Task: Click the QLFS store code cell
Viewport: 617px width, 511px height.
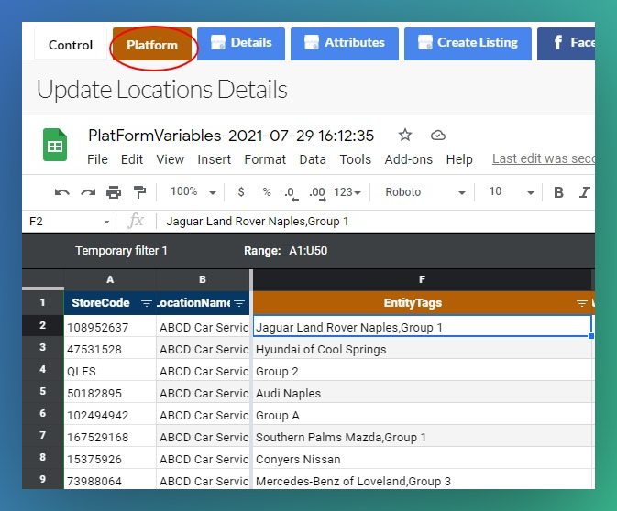Action: point(110,371)
